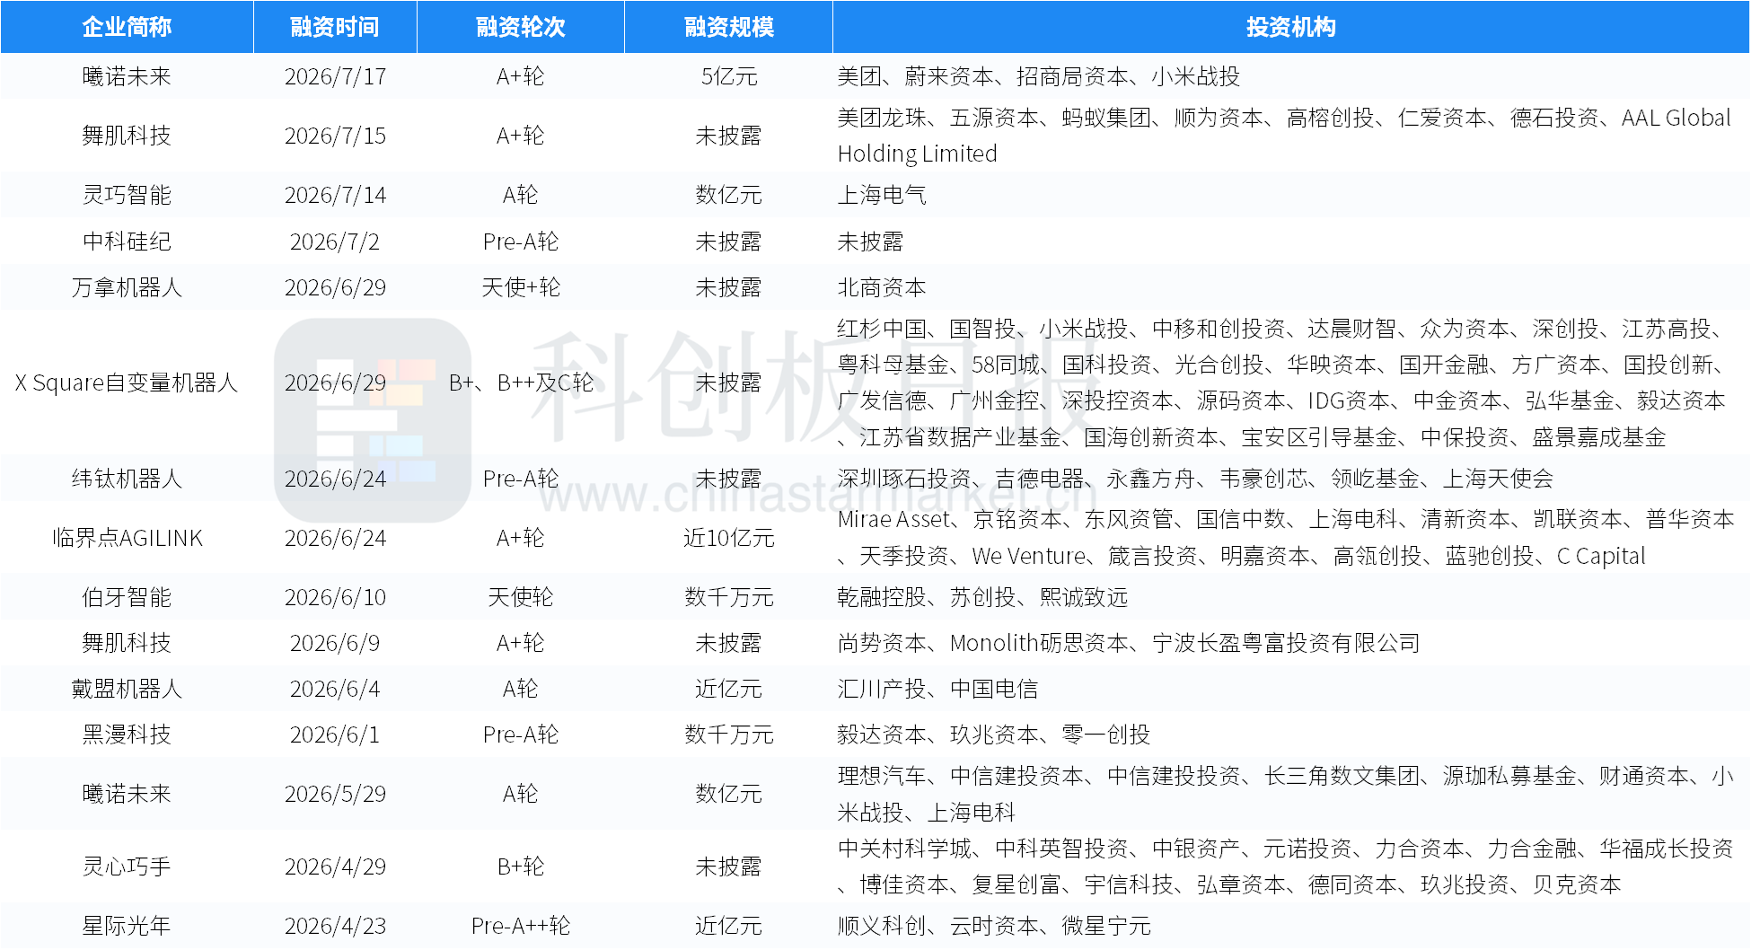
Task: Click the round "B+轮" for 灵心巧手
Action: [521, 866]
